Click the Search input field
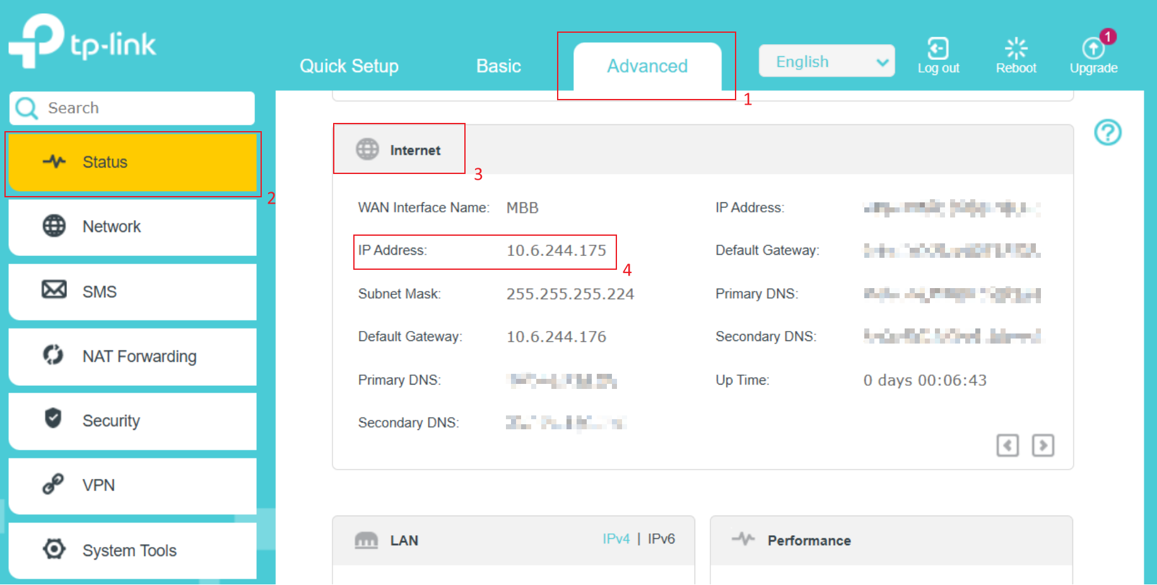This screenshot has height=585, width=1157. click(145, 108)
